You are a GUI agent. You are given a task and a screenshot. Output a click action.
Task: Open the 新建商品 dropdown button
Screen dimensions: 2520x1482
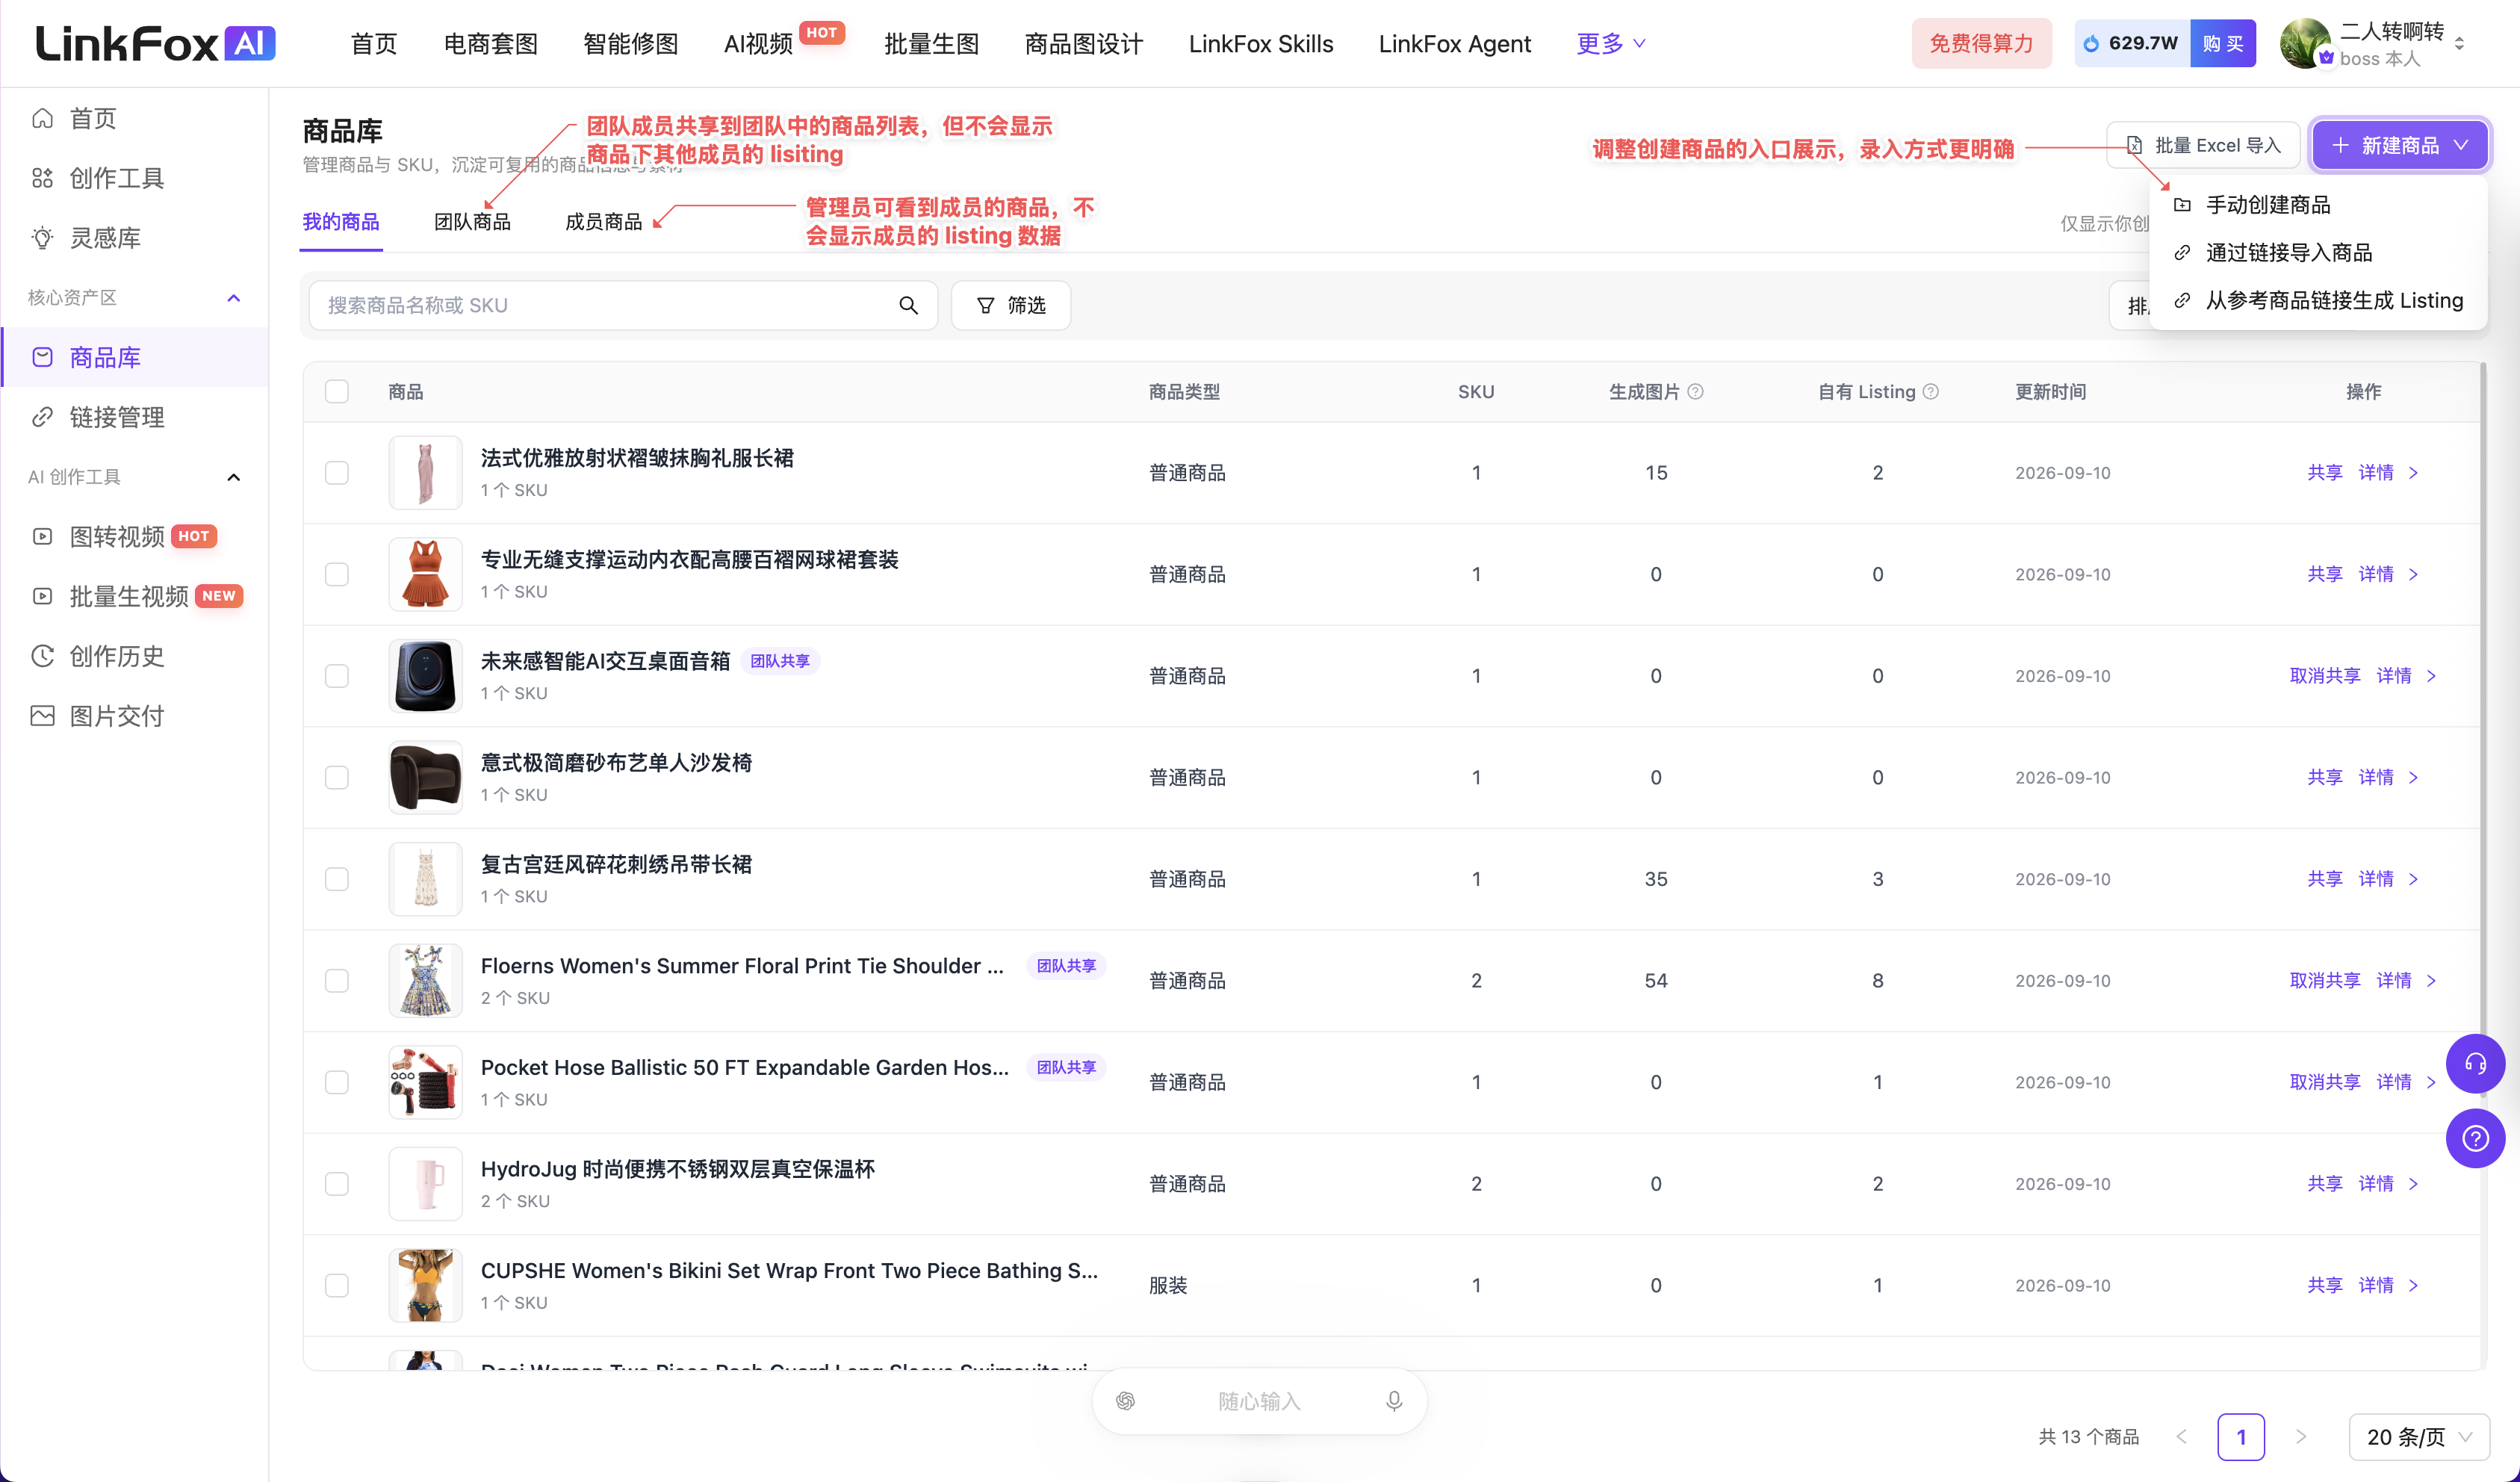pyautogui.click(x=2399, y=146)
